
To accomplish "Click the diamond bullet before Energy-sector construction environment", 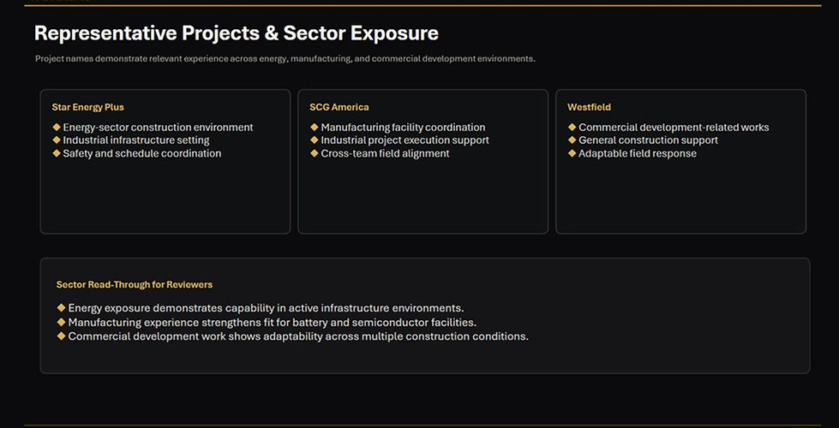I will point(57,128).
